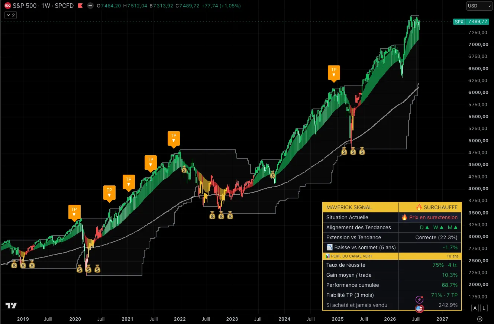Select the TP marker near start of 2025
The height and width of the screenshot is (324, 494).
(x=334, y=74)
